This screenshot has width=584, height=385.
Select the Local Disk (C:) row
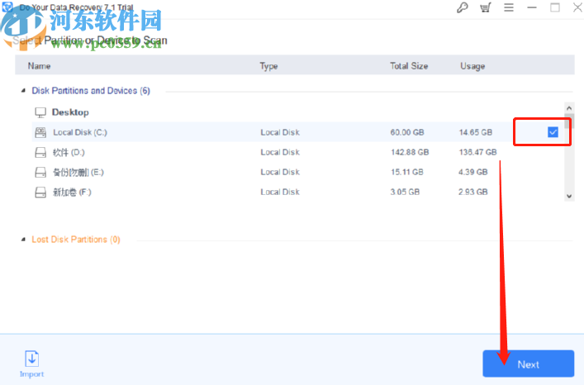coord(298,132)
